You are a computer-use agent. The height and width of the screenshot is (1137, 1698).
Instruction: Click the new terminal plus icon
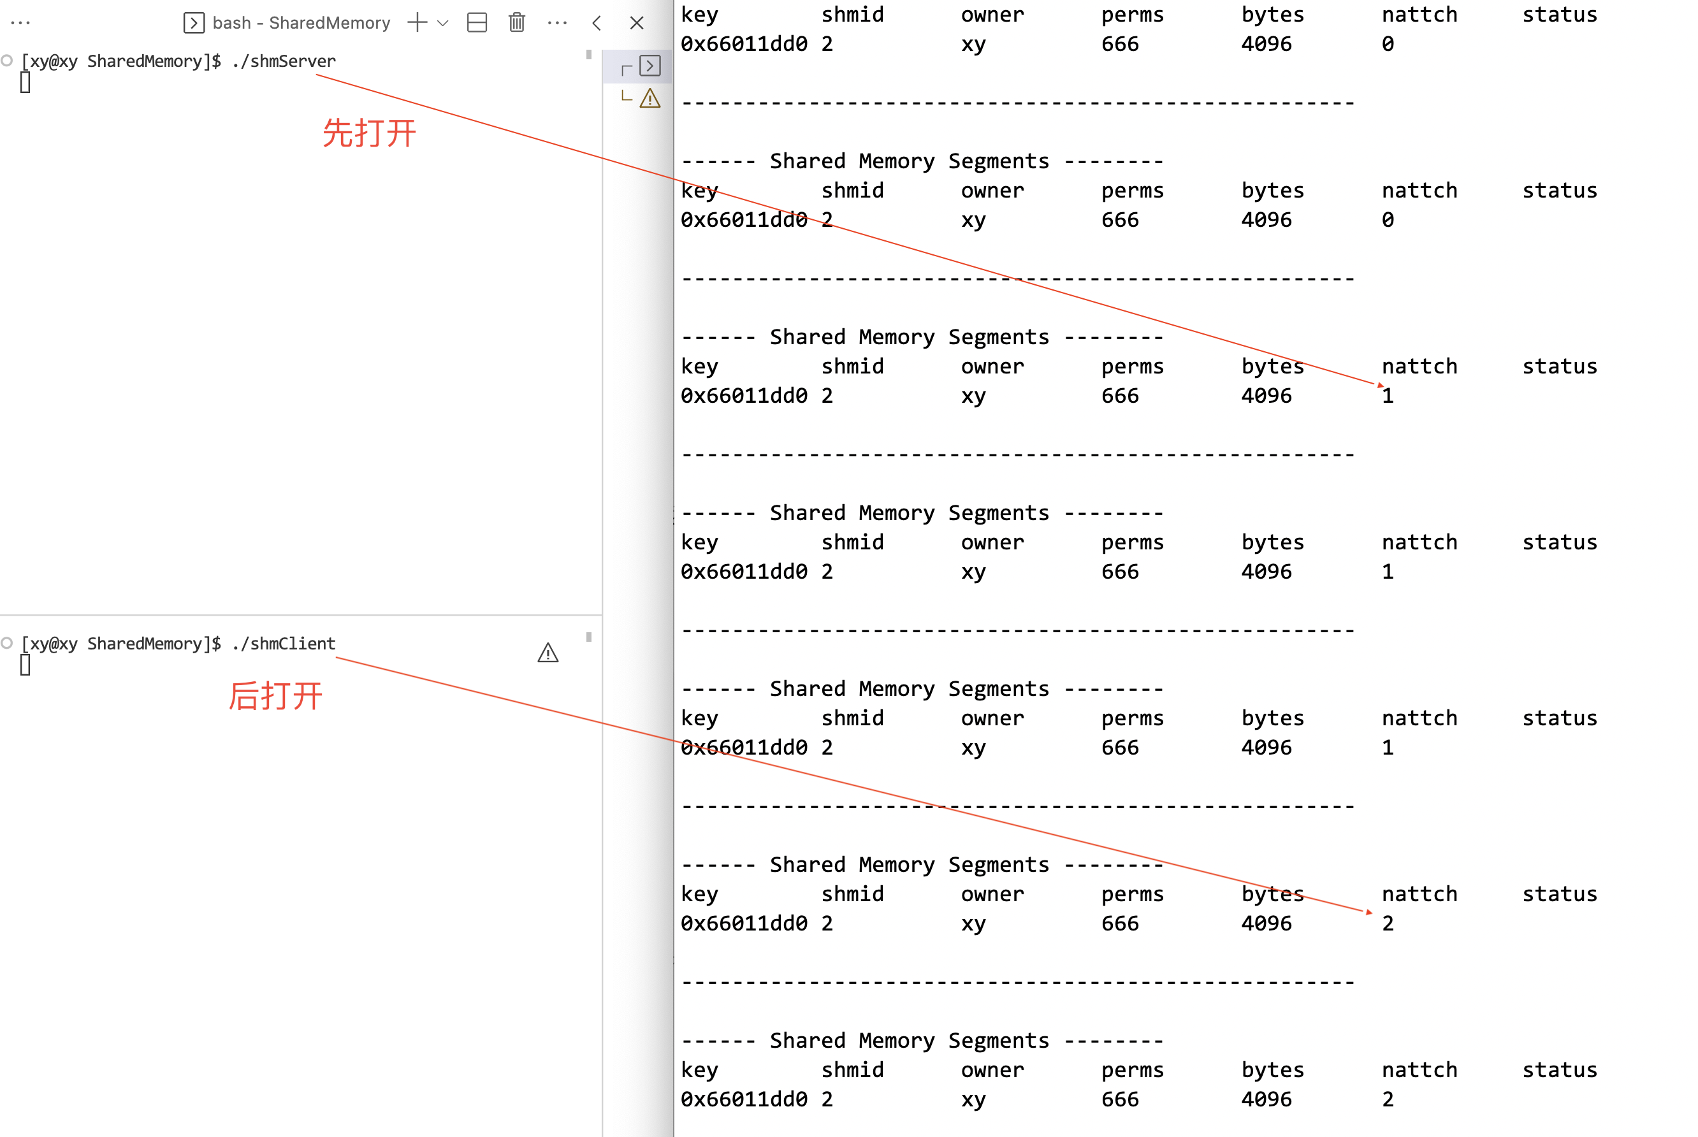pos(417,22)
